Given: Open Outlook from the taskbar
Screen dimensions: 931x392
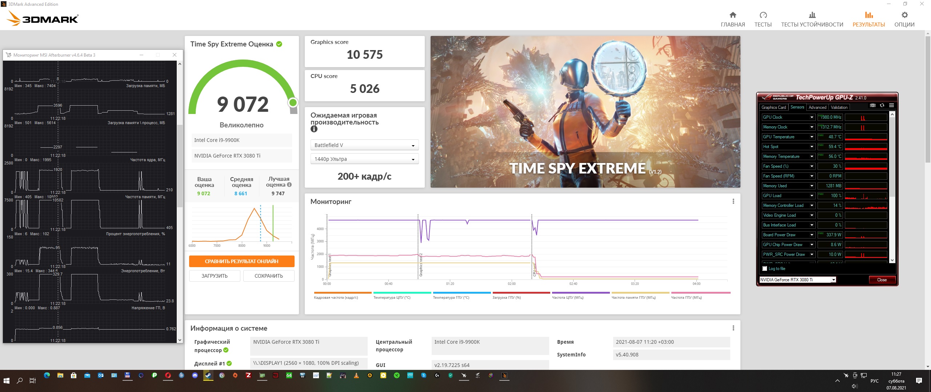Looking at the screenshot, I should tap(101, 375).
